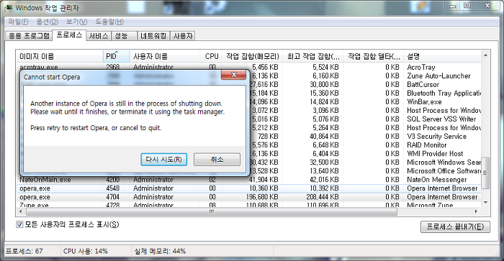Click NateOn Messenger description

(437, 180)
